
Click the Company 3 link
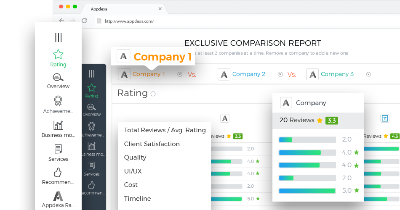click(x=337, y=74)
